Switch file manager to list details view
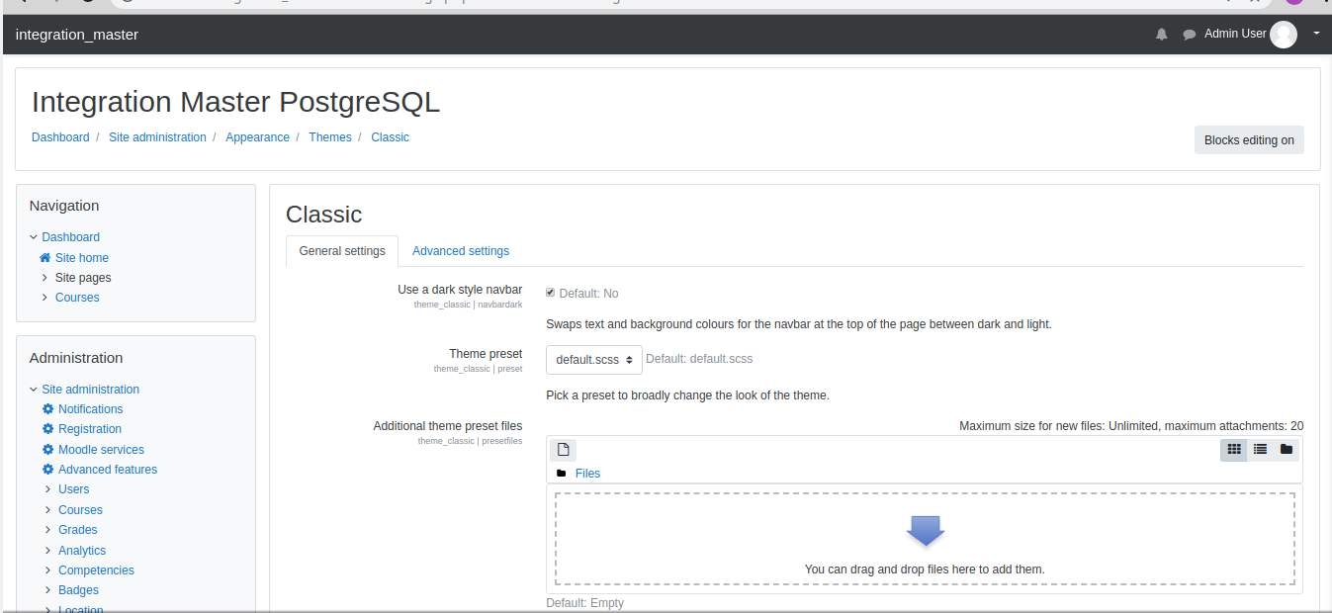Image resolution: width=1332 pixels, height=613 pixels. coord(1260,450)
